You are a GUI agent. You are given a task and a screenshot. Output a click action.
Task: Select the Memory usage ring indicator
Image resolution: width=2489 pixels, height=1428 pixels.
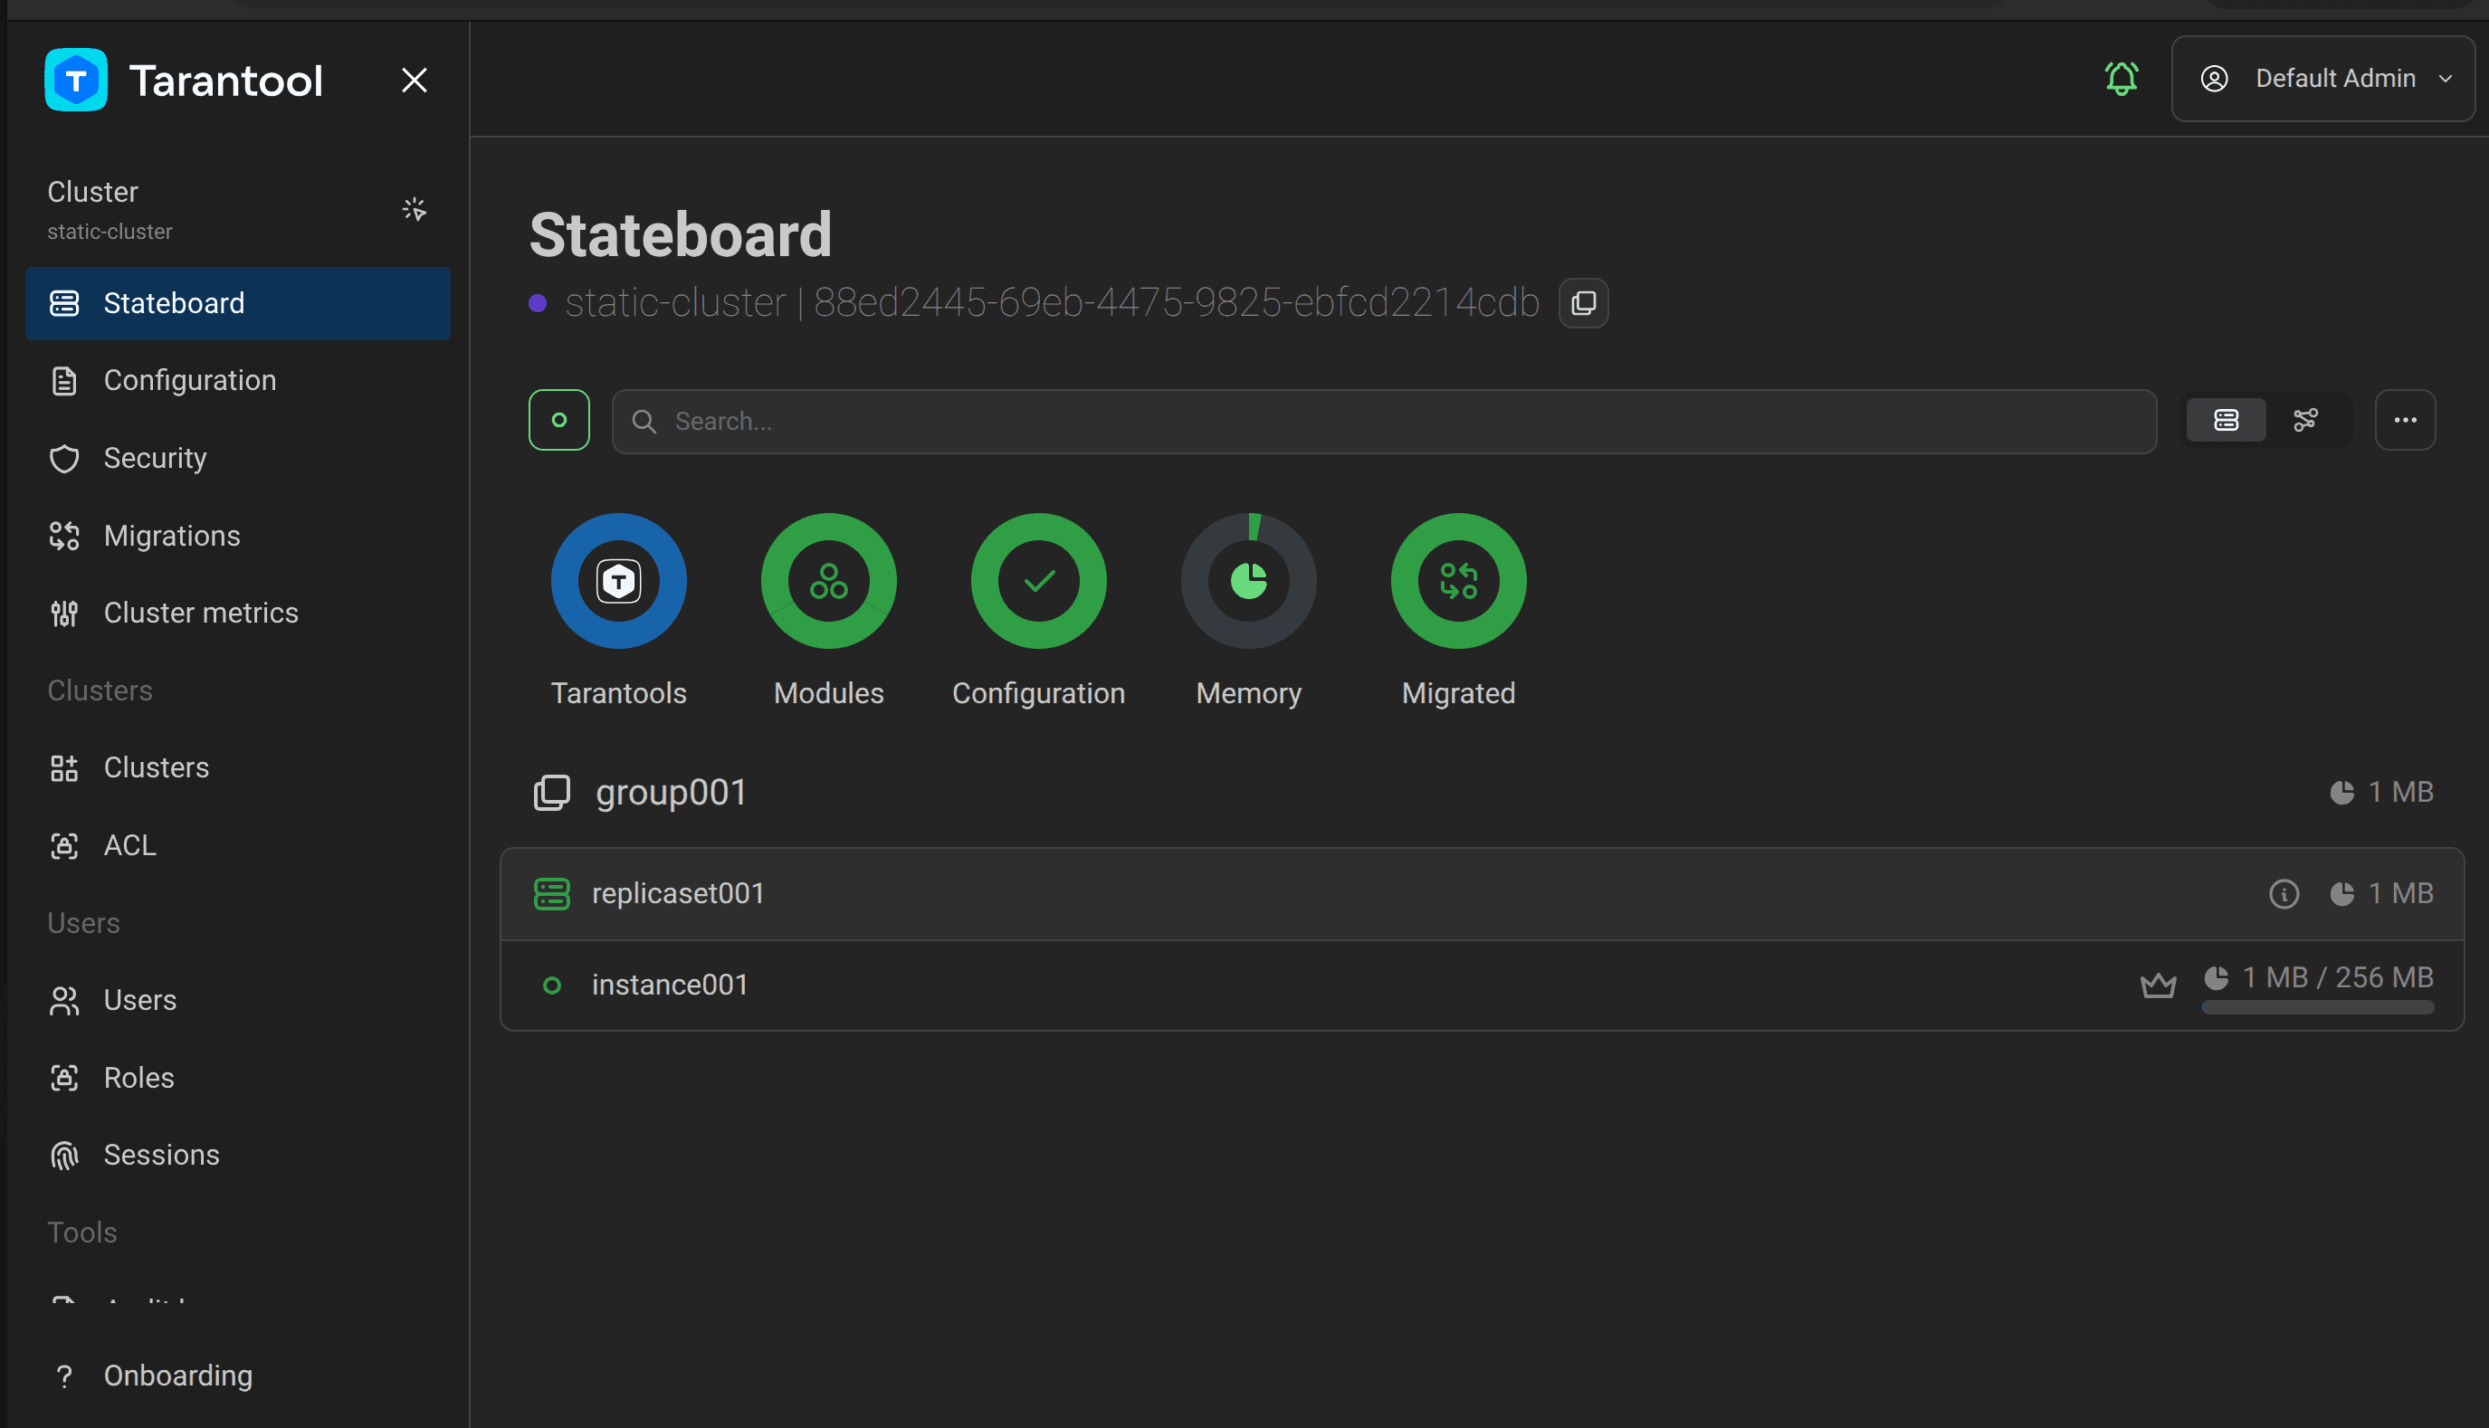point(1248,581)
